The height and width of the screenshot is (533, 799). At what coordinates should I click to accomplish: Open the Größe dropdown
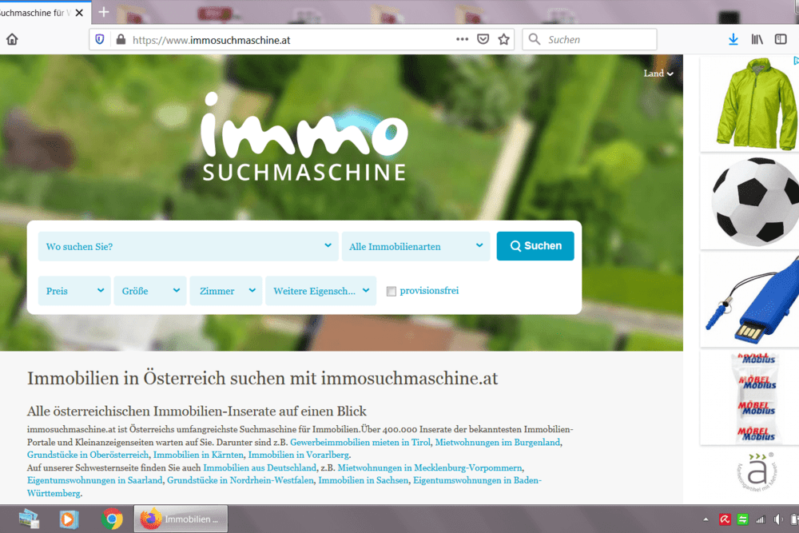click(150, 291)
